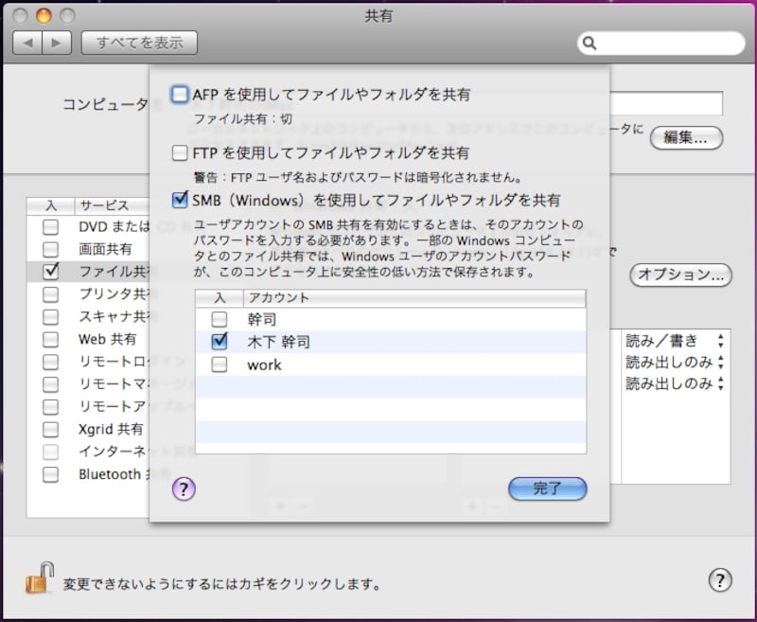
Task: Click the back navigation arrow
Action: pos(26,43)
